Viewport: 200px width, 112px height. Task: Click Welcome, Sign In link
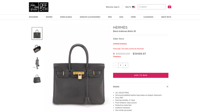113,7
